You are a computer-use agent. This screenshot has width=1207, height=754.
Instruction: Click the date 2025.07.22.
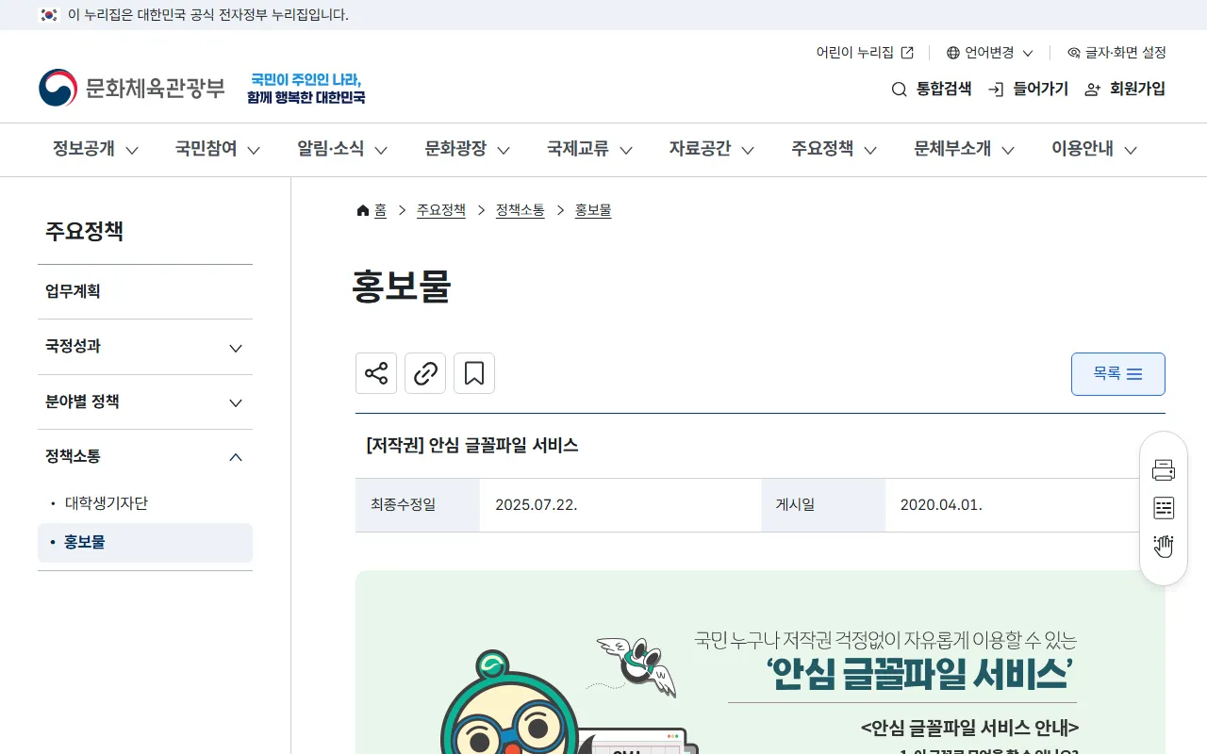[x=537, y=505]
